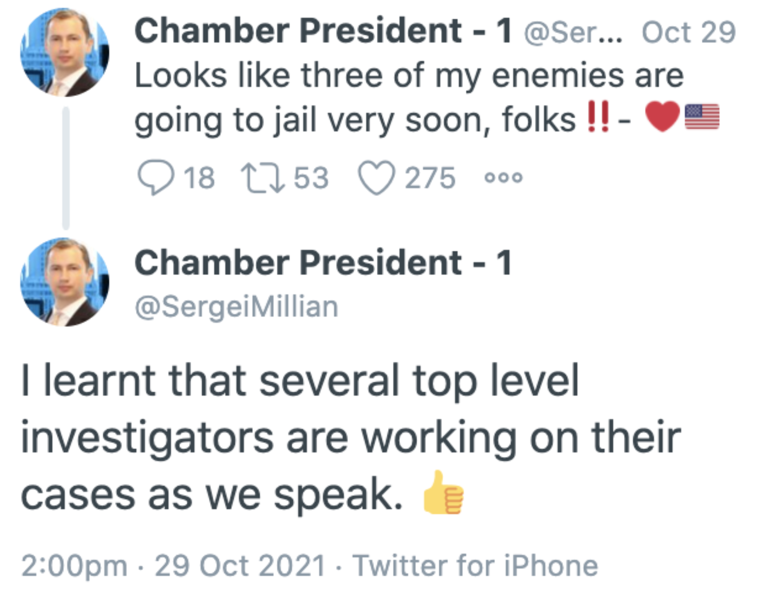Click the truncated '@Ser...' handle
This screenshot has height=599, width=760.
pyautogui.click(x=573, y=32)
